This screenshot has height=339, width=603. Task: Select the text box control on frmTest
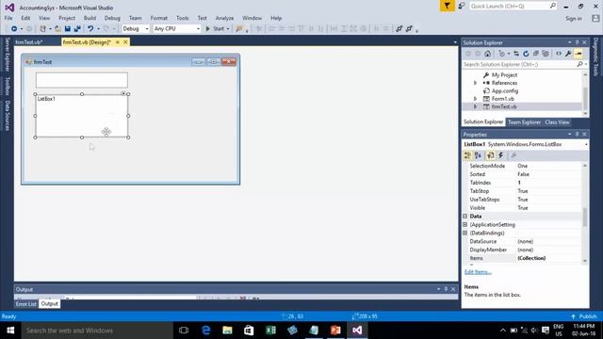(x=82, y=80)
